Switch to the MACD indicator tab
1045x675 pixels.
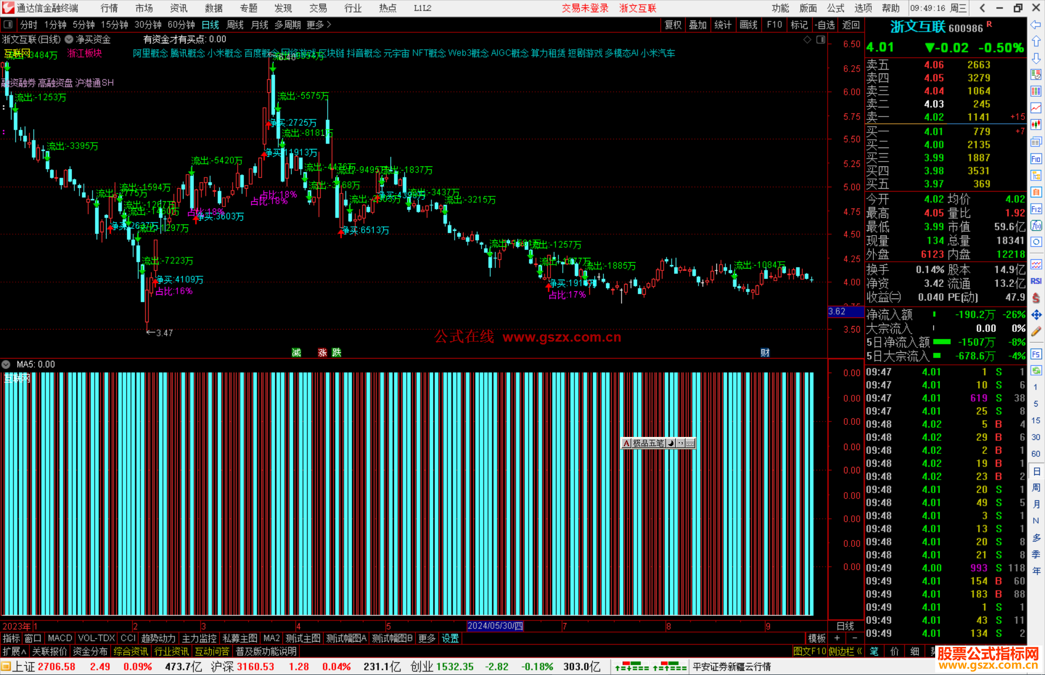[60, 638]
